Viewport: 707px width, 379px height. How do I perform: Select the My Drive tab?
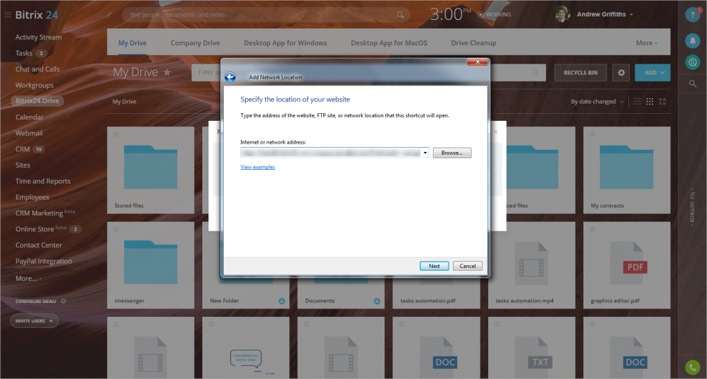[x=133, y=43]
